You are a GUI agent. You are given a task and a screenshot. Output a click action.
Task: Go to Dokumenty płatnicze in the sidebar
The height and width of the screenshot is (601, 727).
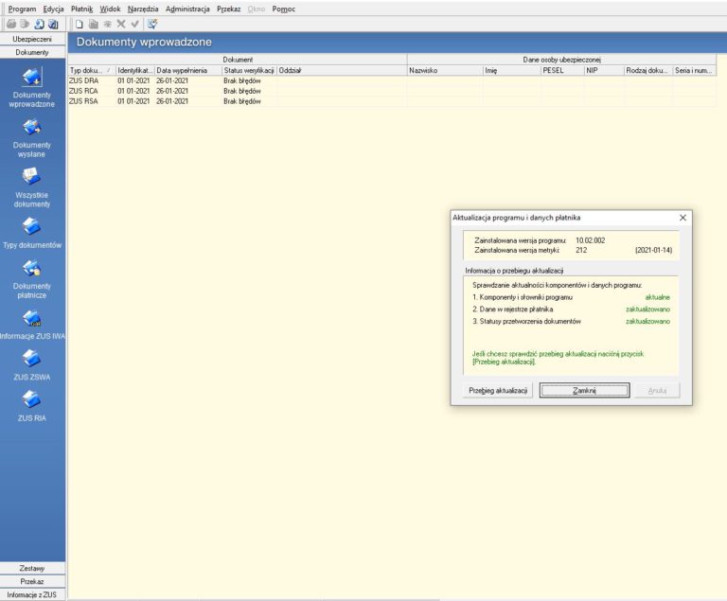pyautogui.click(x=32, y=269)
